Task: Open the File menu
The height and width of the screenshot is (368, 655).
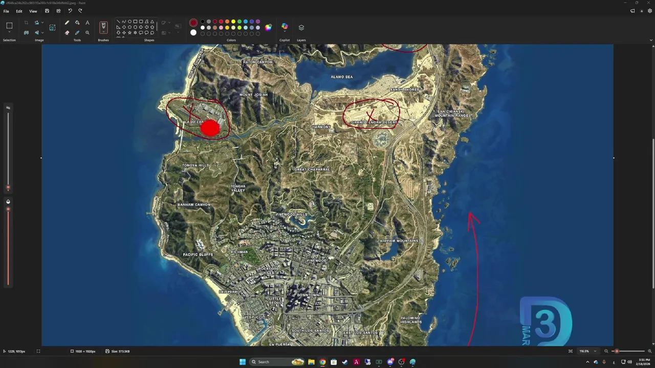Action: pyautogui.click(x=6, y=11)
